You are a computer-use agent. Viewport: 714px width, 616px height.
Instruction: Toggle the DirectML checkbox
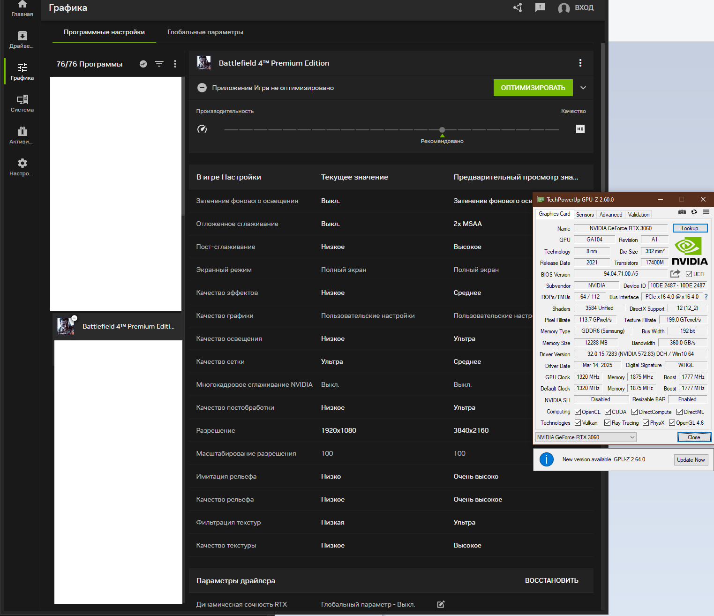pyautogui.click(x=680, y=412)
